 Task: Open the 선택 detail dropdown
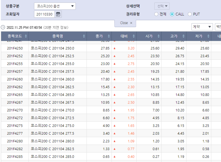tap(162, 6)
